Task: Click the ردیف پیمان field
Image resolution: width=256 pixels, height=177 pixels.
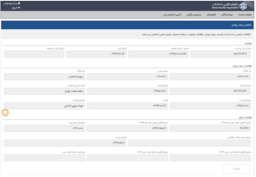Action: pyautogui.click(x=127, y=76)
